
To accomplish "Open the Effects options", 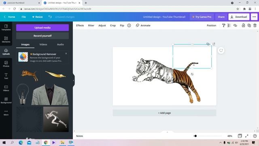I will [80, 26].
